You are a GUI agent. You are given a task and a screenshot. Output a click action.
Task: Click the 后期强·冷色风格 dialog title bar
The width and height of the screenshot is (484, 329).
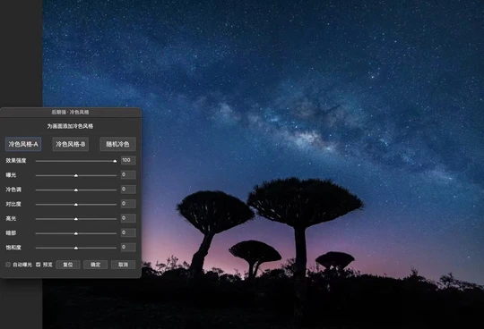click(71, 112)
